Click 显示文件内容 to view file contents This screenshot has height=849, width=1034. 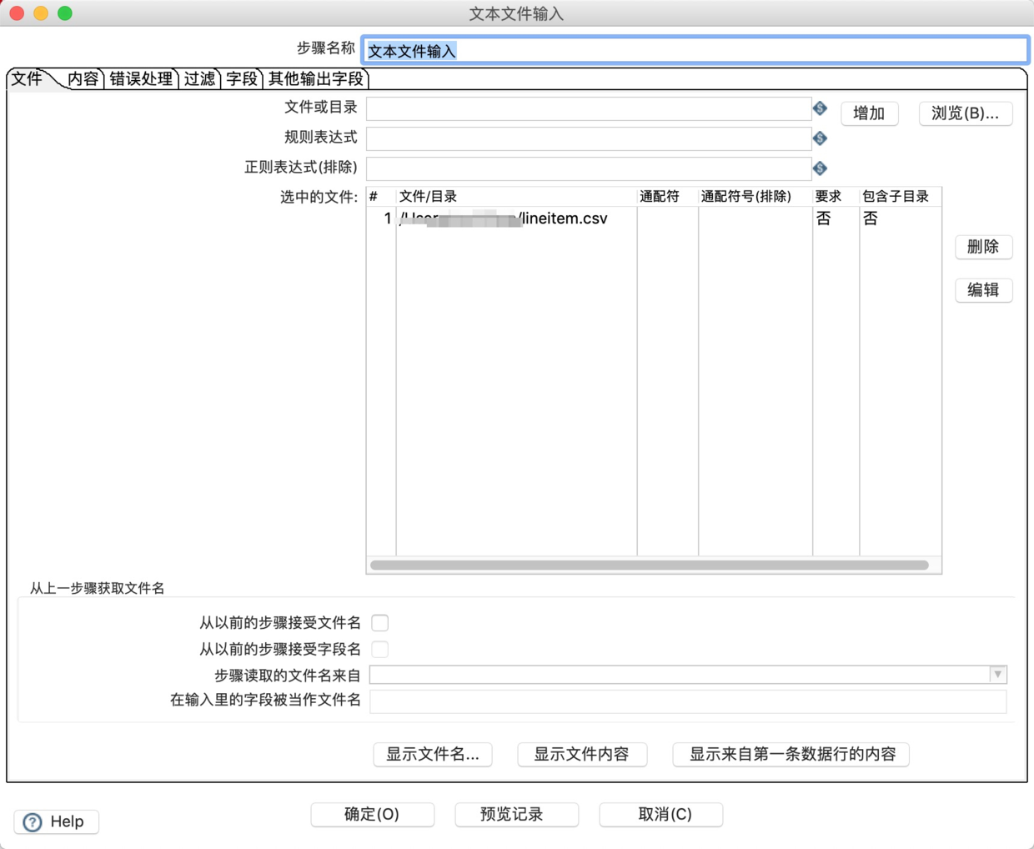coord(582,755)
